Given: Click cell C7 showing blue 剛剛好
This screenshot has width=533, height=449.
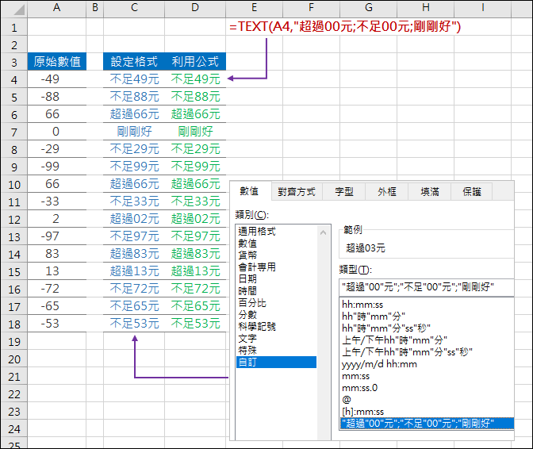Looking at the screenshot, I should [x=134, y=132].
